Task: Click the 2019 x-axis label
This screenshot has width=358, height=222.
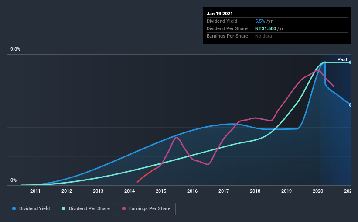Action: 286,191
